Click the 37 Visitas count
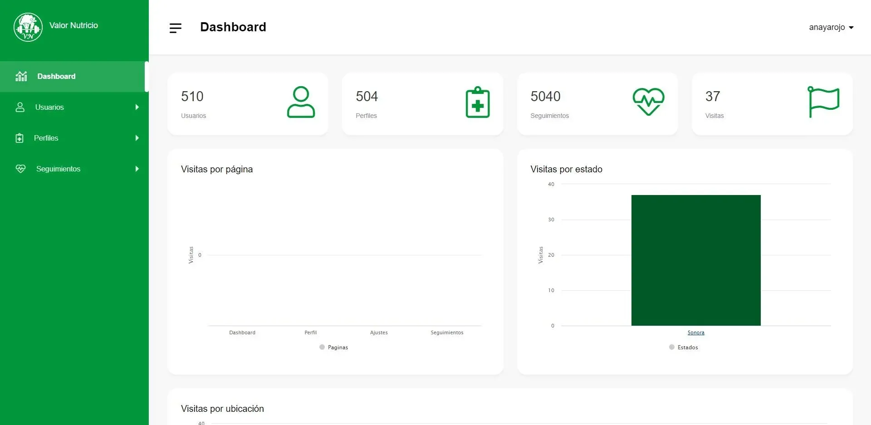871x425 pixels. coord(713,96)
